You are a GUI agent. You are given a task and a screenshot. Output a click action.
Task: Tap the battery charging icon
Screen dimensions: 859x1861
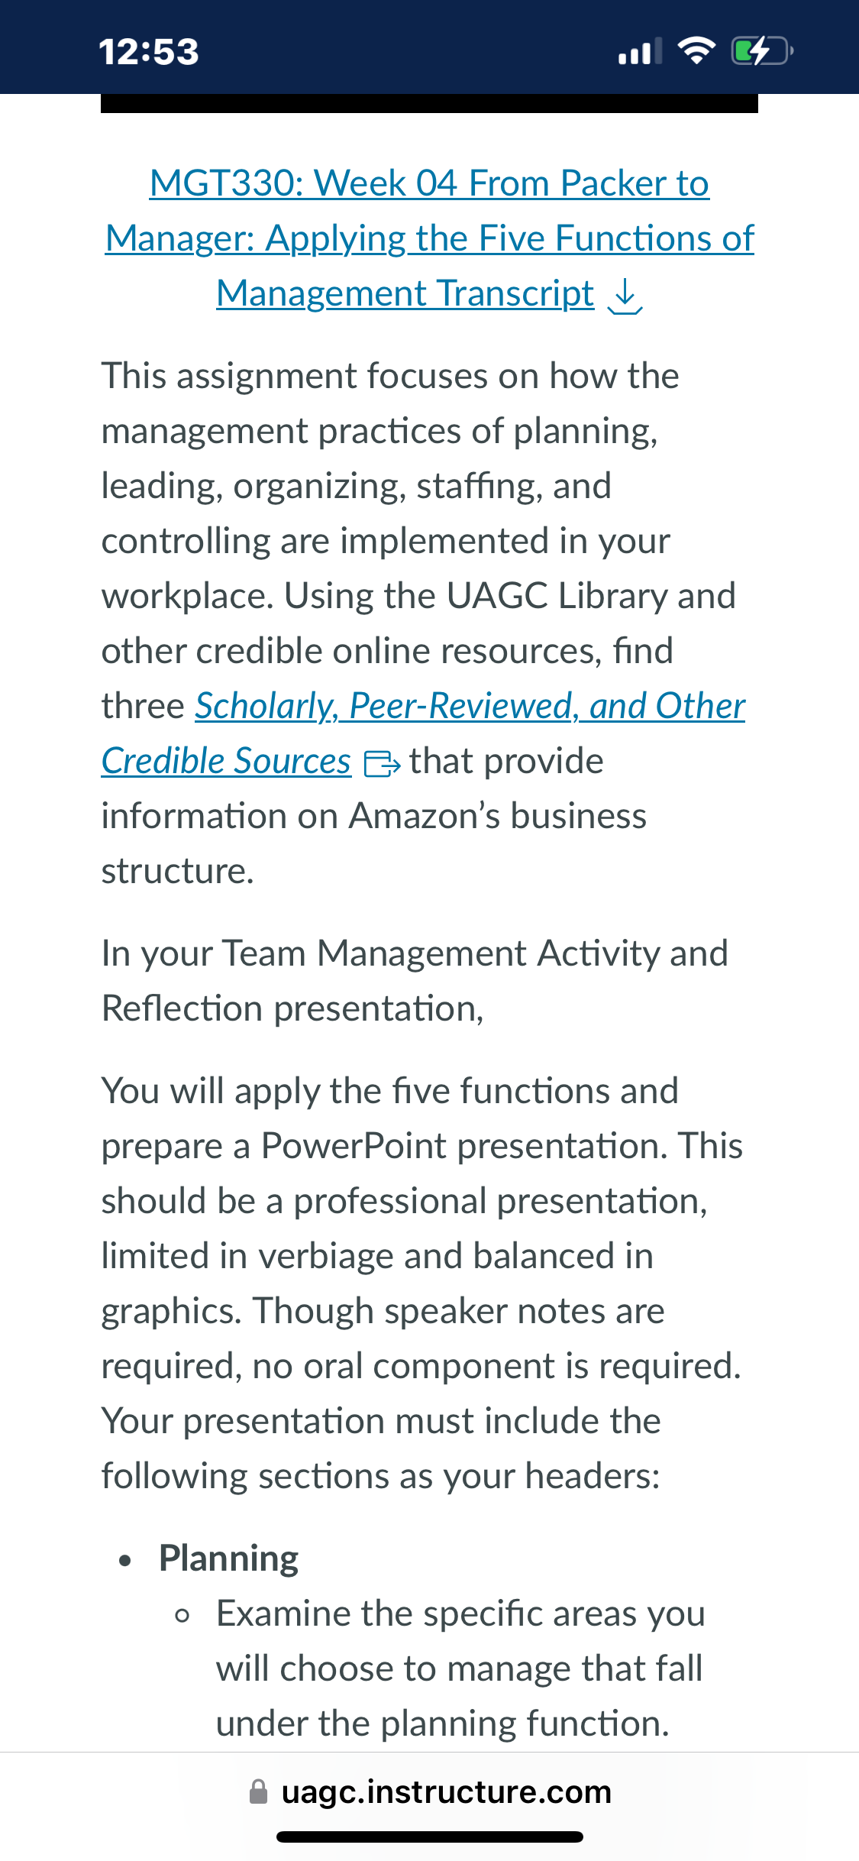[762, 51]
